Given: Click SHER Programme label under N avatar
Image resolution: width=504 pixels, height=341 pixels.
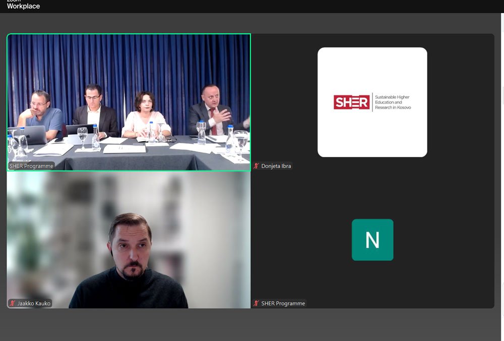Looking at the screenshot, I should pos(283,303).
